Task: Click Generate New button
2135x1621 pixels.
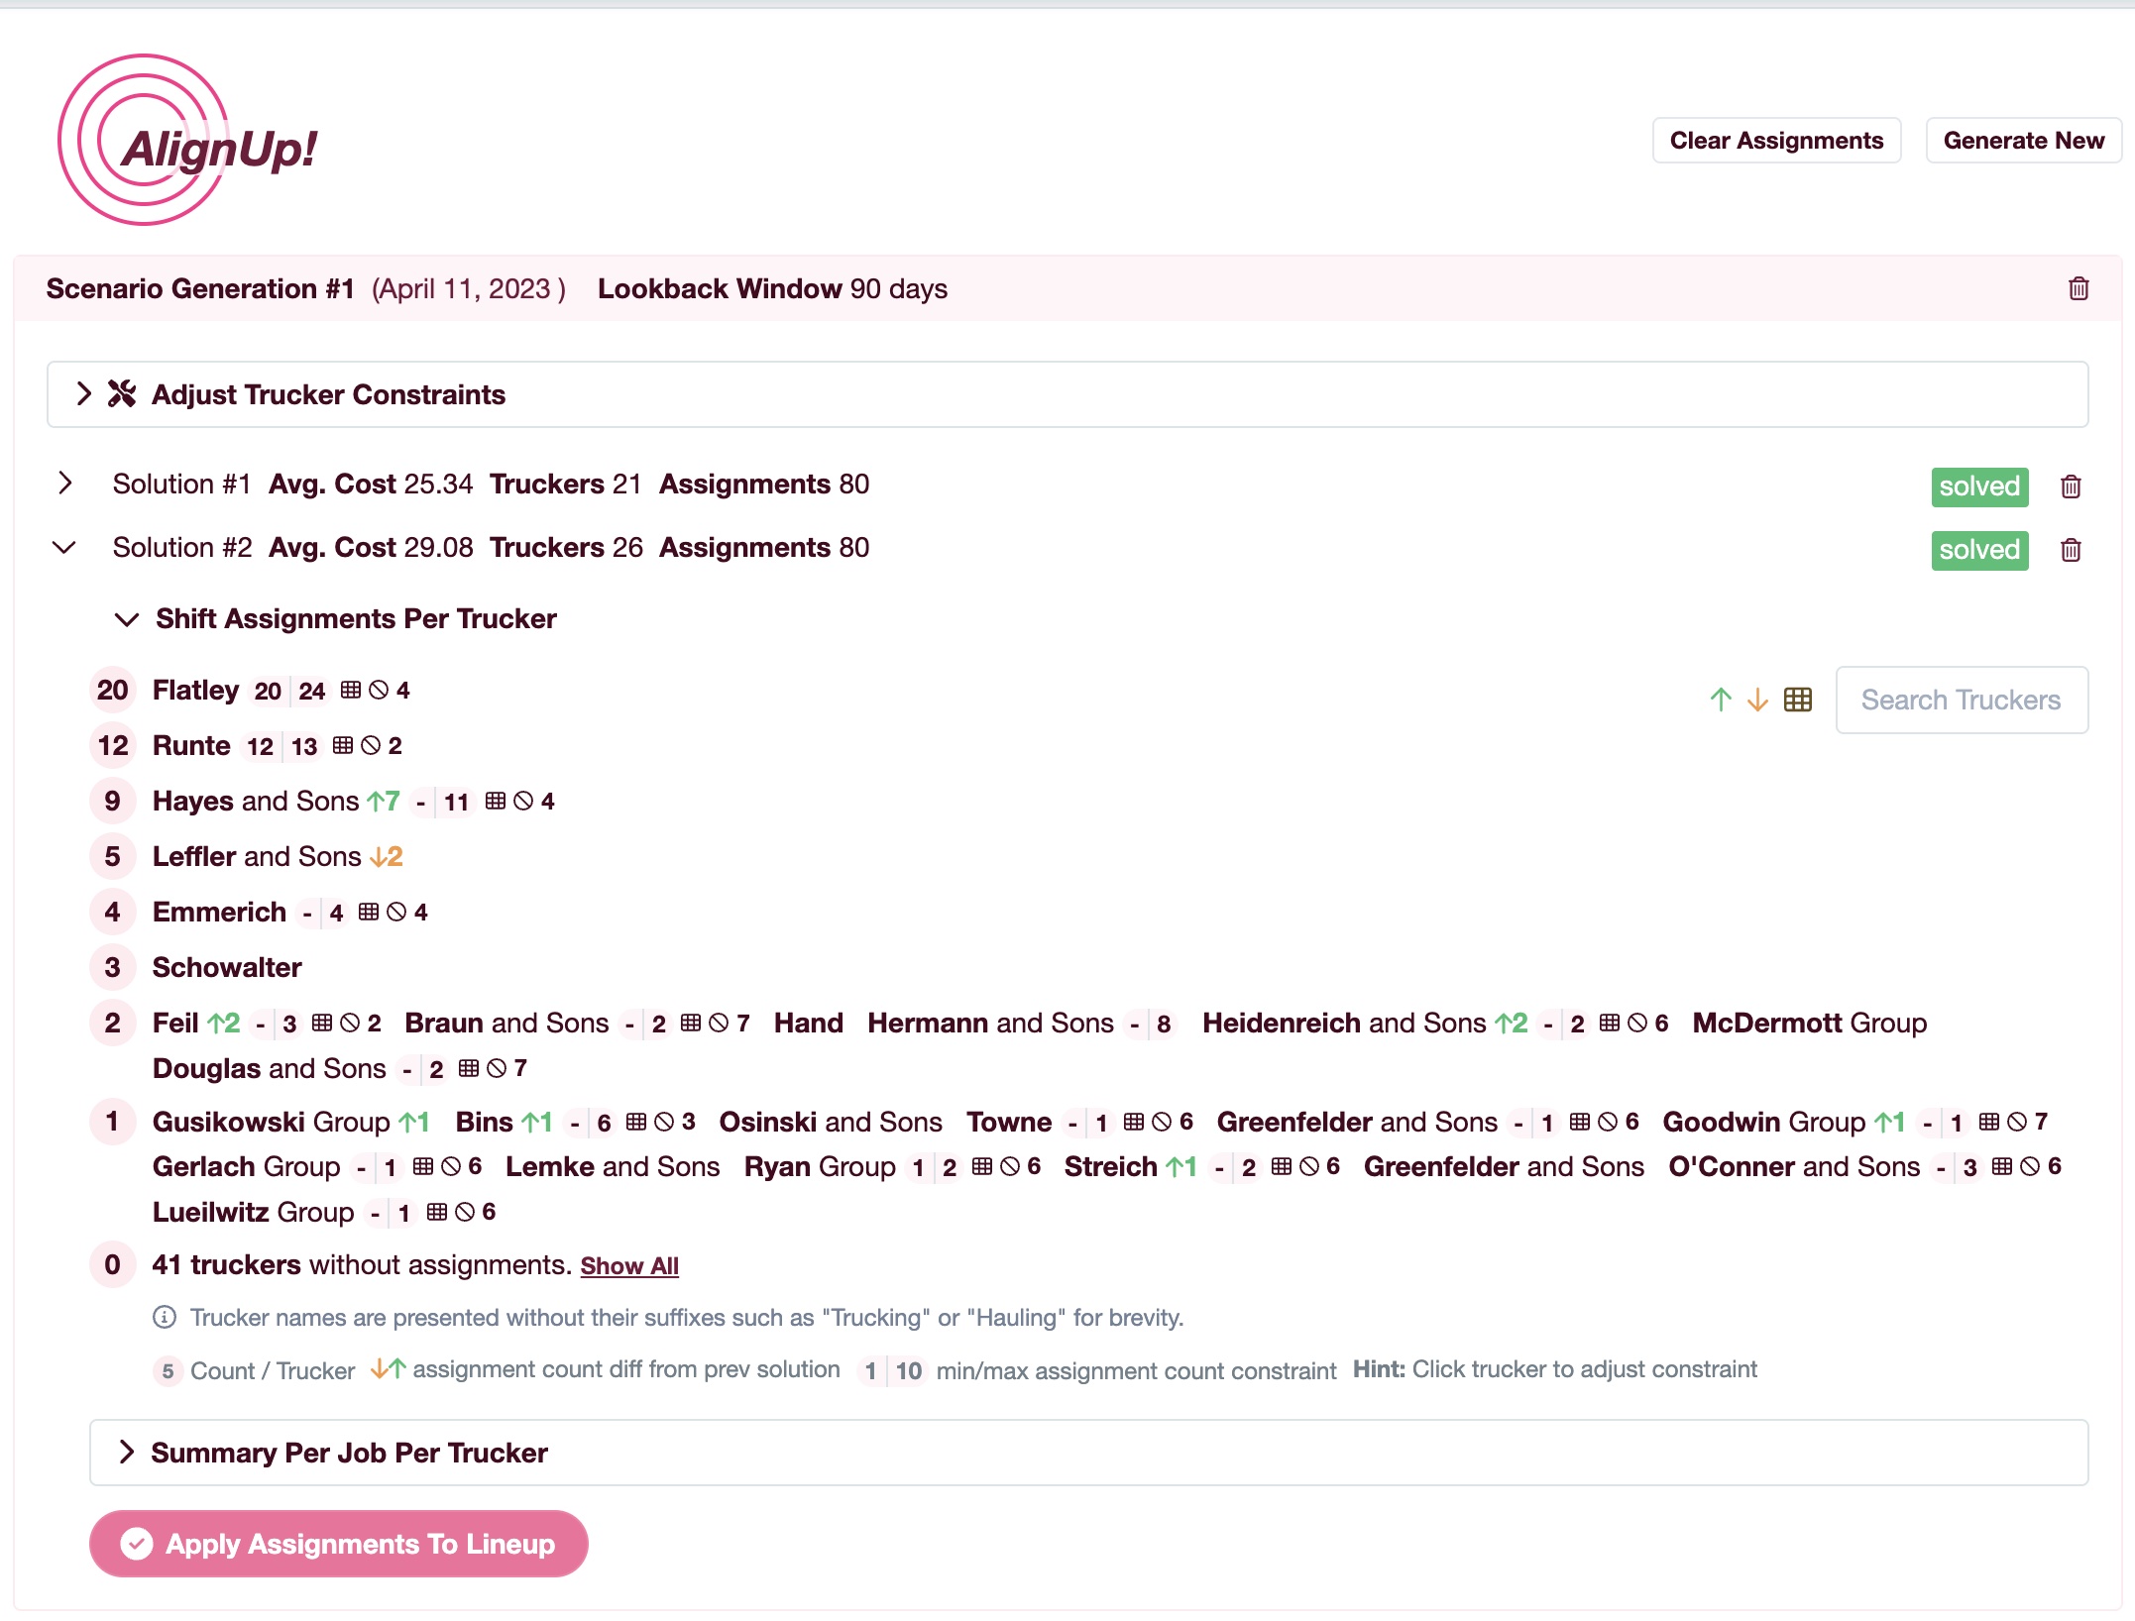Action: pyautogui.click(x=2023, y=141)
